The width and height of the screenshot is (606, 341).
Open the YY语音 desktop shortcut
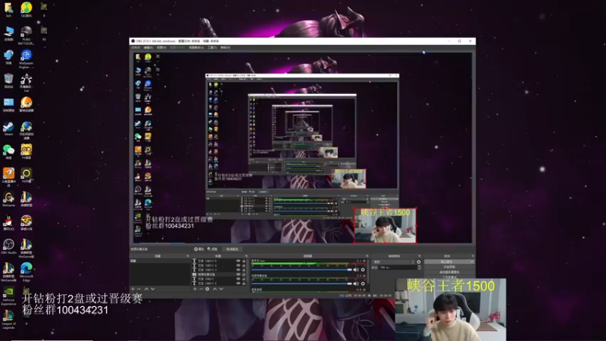(x=27, y=152)
